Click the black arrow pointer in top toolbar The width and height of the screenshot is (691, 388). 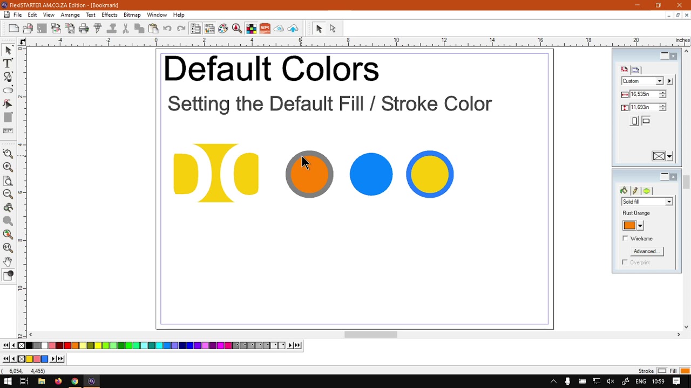click(x=319, y=29)
